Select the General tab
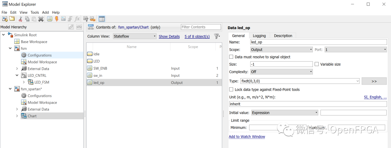Viewport: 391px width, 148px height. (x=238, y=36)
